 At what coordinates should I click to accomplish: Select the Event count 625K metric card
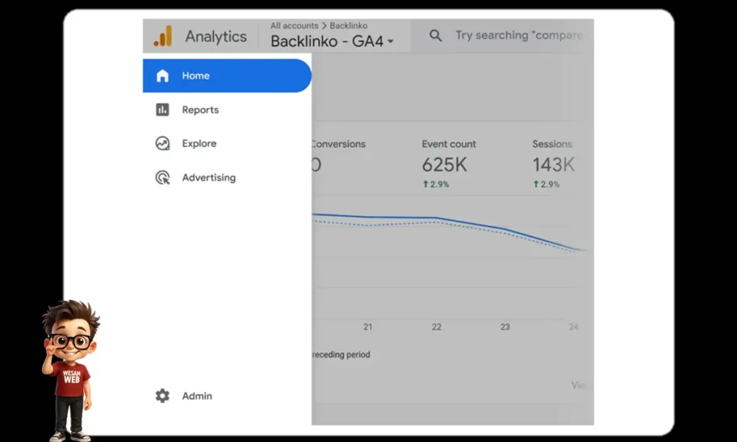[449, 163]
